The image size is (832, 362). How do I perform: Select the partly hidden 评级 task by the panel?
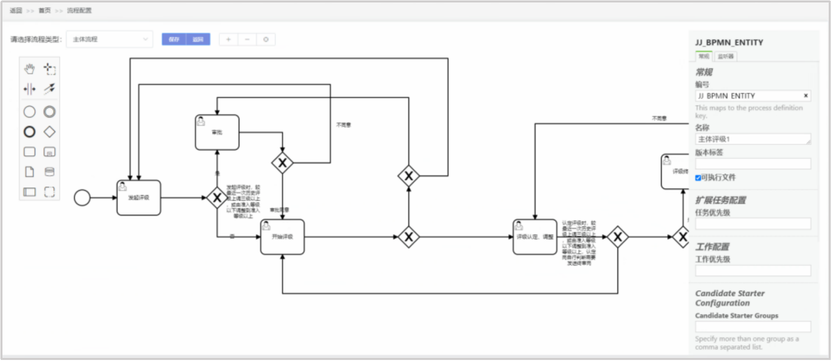(675, 172)
